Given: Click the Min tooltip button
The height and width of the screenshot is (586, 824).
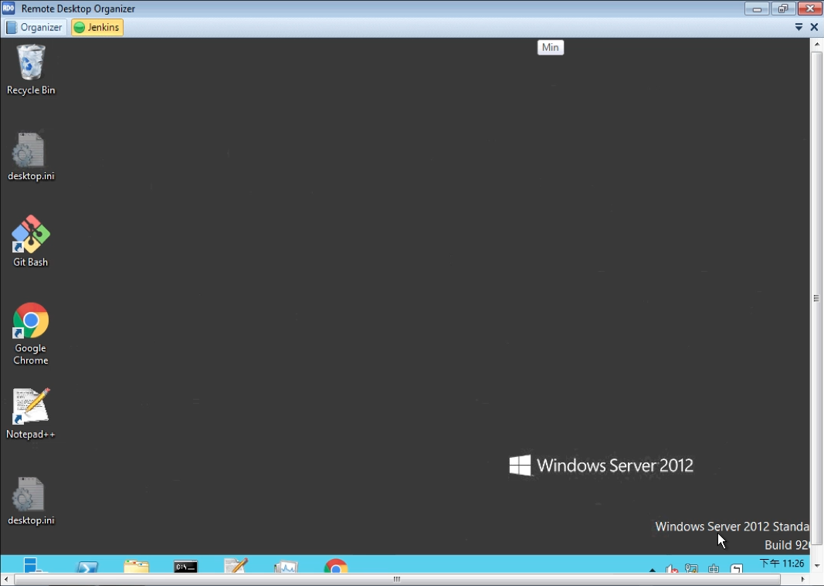Looking at the screenshot, I should (x=550, y=47).
